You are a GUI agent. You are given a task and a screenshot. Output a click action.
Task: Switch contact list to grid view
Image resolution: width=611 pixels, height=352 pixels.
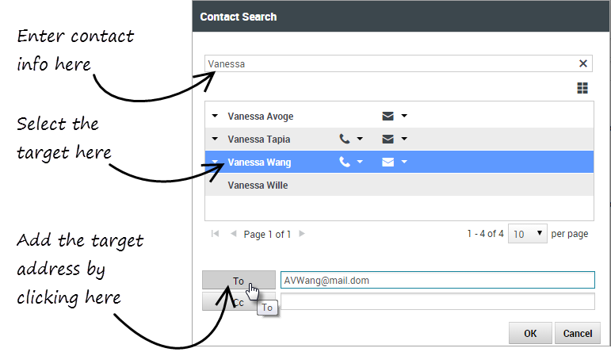[582, 88]
